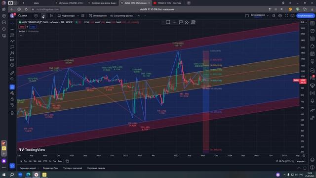Screen dimensions: 316x178
Task: Open a new browser tab
Action: point(189,3)
